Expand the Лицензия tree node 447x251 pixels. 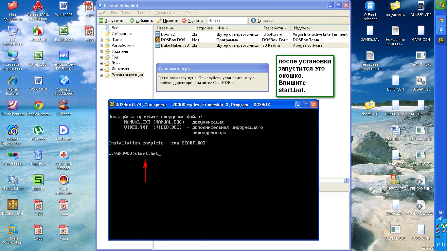(101, 69)
